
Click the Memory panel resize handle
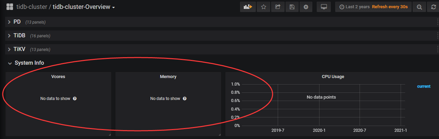(219, 135)
